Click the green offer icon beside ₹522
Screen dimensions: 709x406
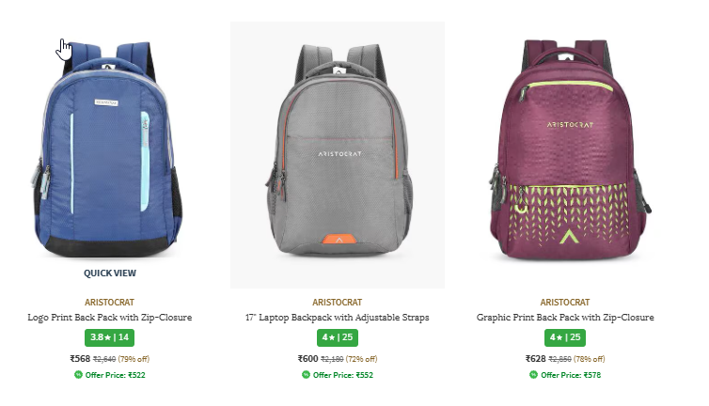(78, 374)
